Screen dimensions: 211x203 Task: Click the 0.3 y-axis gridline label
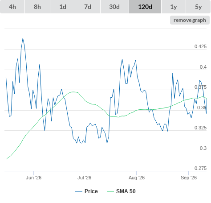pos(203,148)
